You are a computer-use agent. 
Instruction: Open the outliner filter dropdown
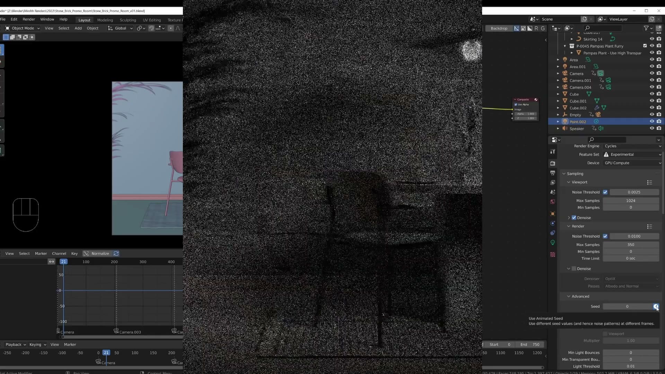(648, 28)
